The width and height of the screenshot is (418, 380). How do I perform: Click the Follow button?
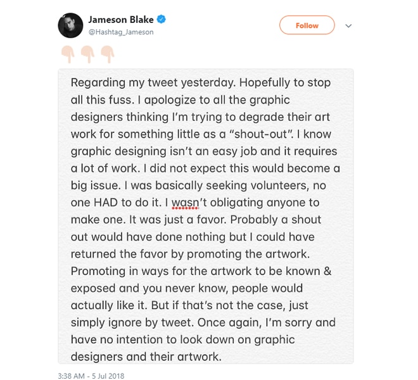pyautogui.click(x=307, y=25)
